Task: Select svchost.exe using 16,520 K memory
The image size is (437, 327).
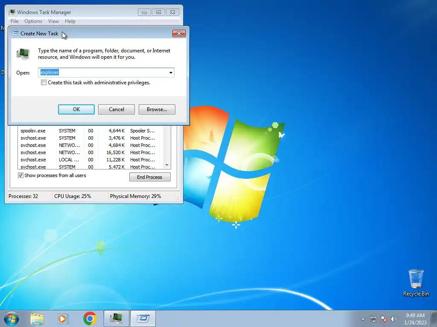Action: pos(90,152)
